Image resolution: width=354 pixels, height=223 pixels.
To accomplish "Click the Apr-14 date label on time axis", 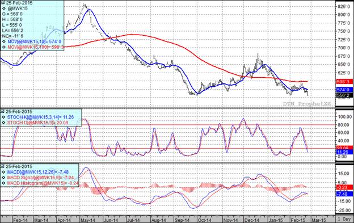I will coord(64,220).
